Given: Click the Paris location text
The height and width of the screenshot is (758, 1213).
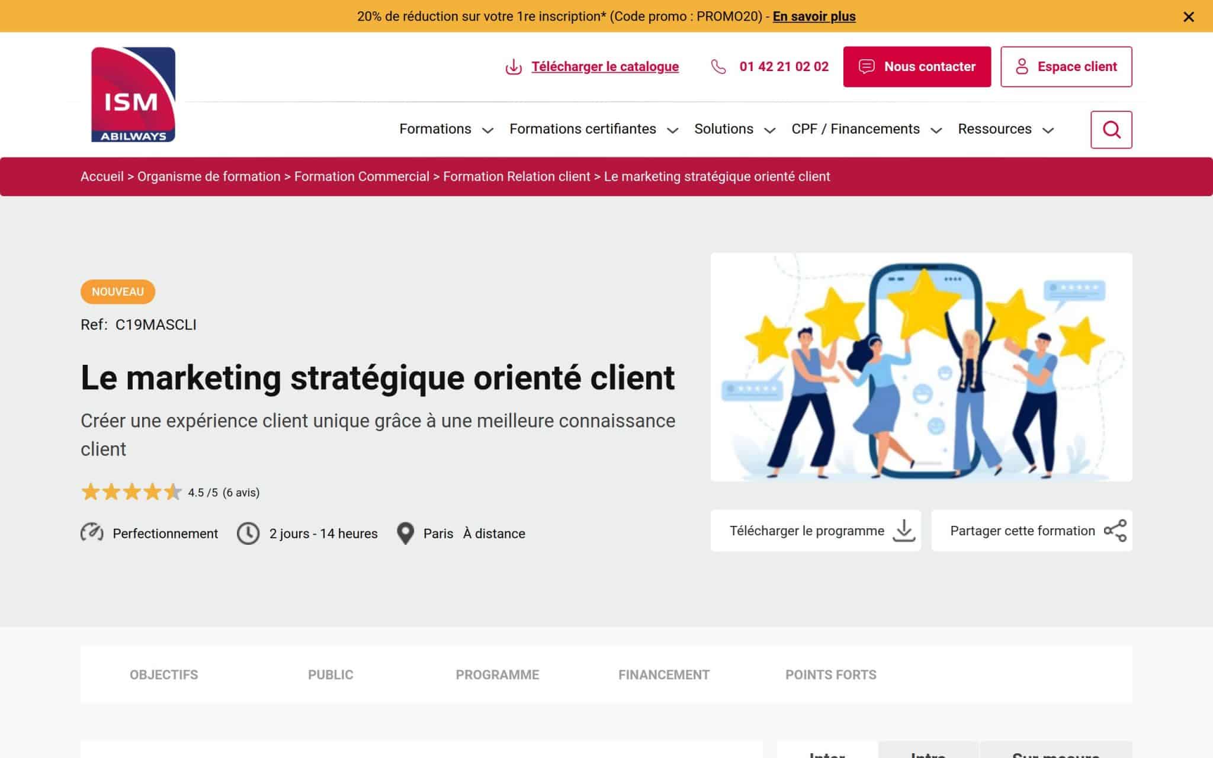Looking at the screenshot, I should click(438, 534).
